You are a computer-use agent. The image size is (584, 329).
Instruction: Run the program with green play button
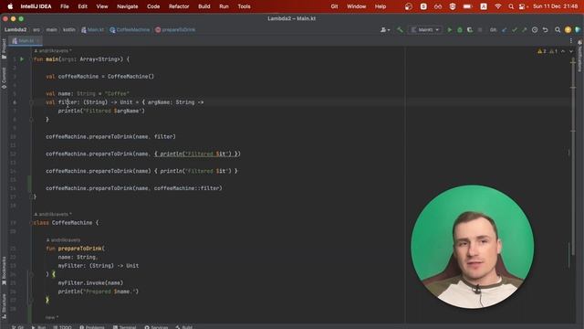pos(450,30)
